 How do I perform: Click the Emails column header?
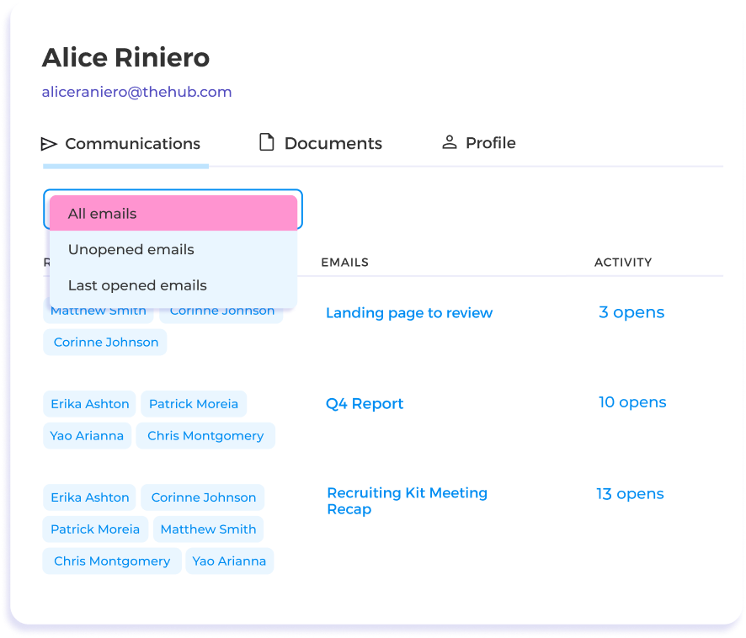[344, 263]
